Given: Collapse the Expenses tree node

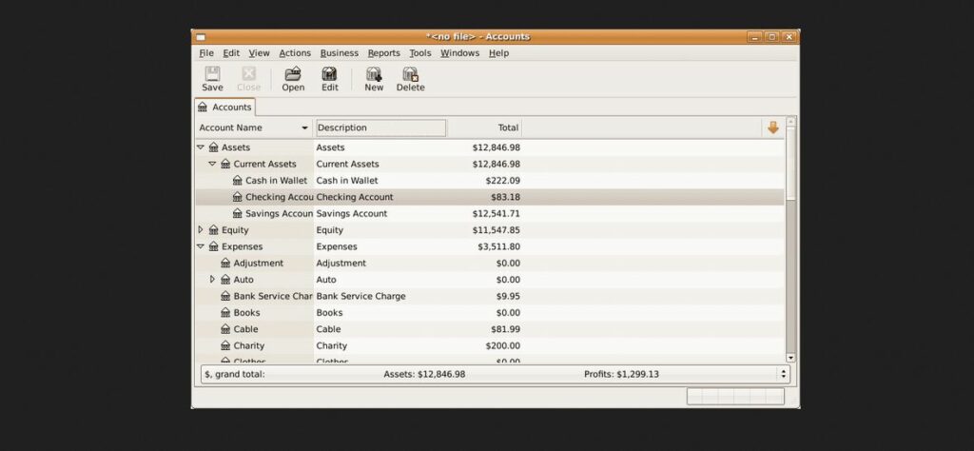Looking at the screenshot, I should pyautogui.click(x=200, y=246).
